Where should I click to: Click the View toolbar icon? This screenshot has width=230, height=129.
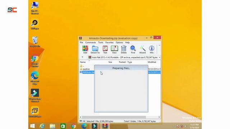[114, 49]
